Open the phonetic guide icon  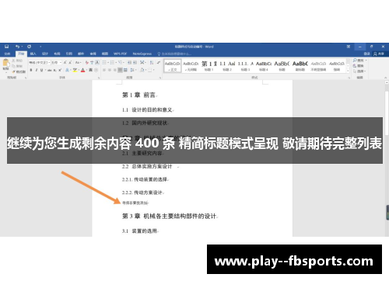tap(92, 63)
